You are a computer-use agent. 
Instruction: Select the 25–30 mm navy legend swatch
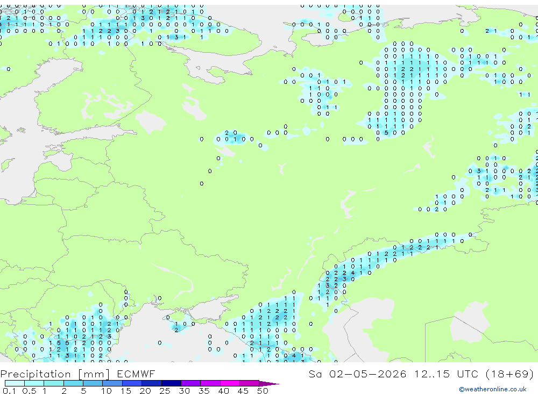[171, 383]
